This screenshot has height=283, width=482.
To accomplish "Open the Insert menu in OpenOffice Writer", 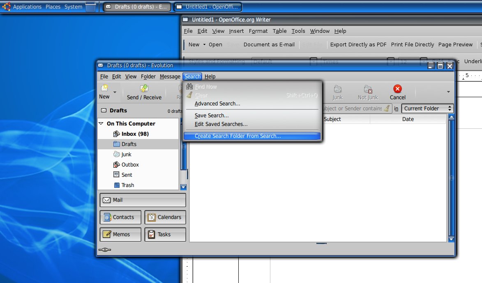I will (x=236, y=31).
